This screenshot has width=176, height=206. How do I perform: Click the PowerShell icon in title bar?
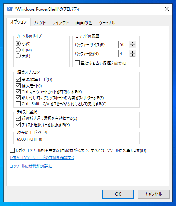pos(10,9)
